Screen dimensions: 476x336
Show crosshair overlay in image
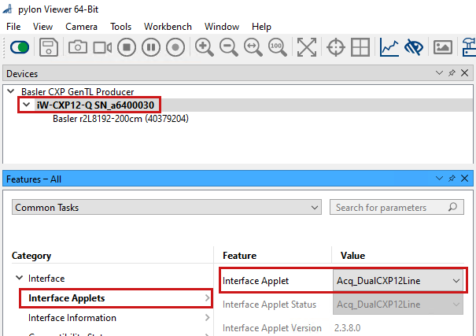336,47
